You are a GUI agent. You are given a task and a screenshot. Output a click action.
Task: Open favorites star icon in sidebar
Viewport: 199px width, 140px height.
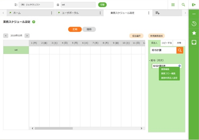194,33
